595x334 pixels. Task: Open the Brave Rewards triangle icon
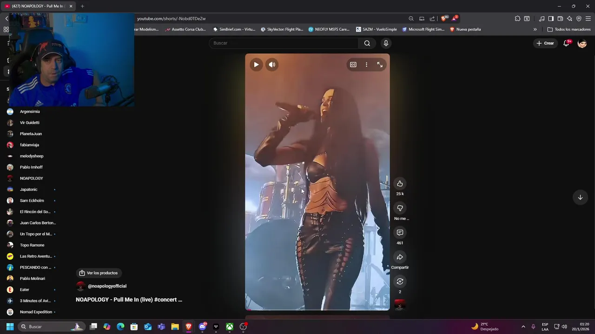(455, 19)
